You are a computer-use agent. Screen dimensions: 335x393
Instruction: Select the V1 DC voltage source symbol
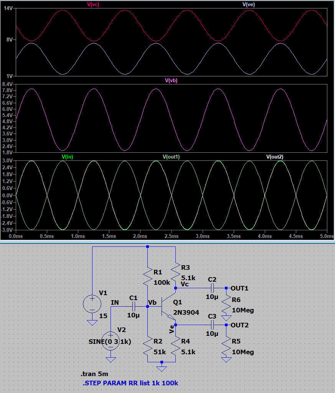(92, 304)
